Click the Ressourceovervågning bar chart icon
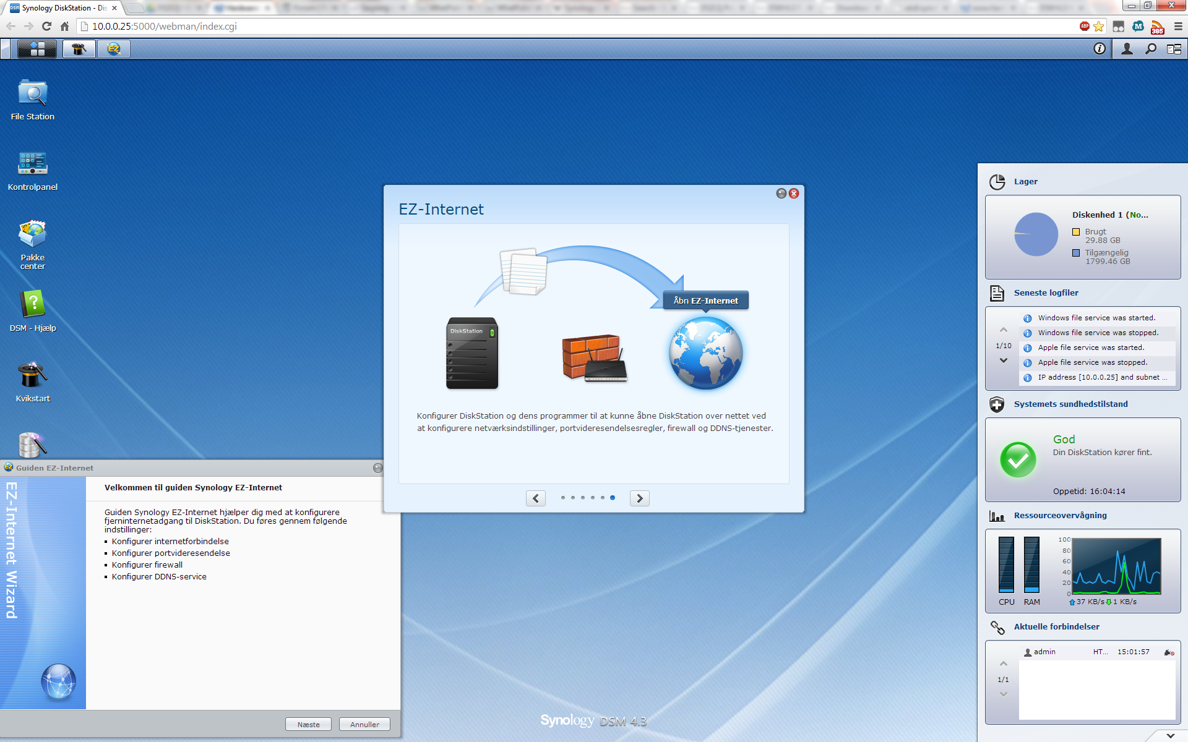The image size is (1188, 742). pos(997,516)
